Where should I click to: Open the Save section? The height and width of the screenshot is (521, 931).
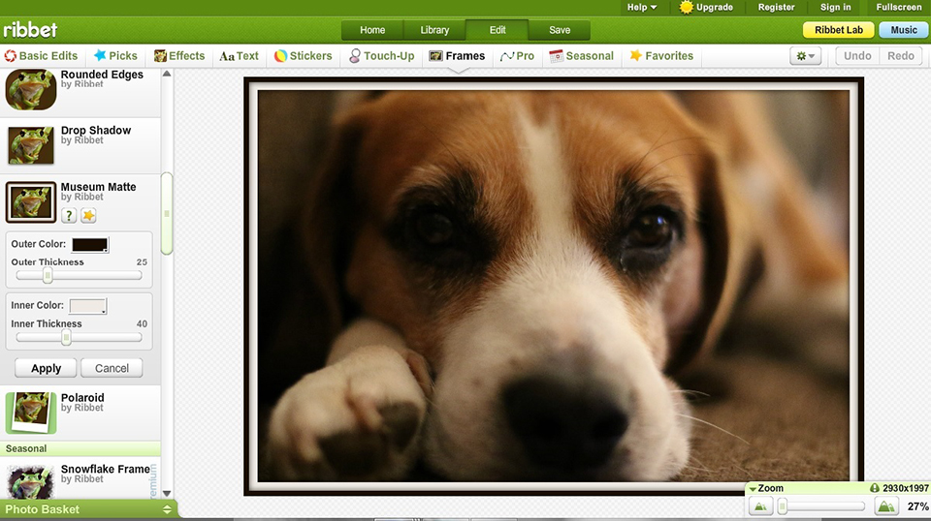tap(560, 30)
